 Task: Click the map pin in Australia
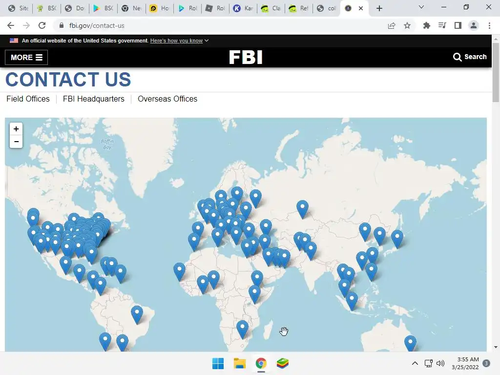point(410,344)
